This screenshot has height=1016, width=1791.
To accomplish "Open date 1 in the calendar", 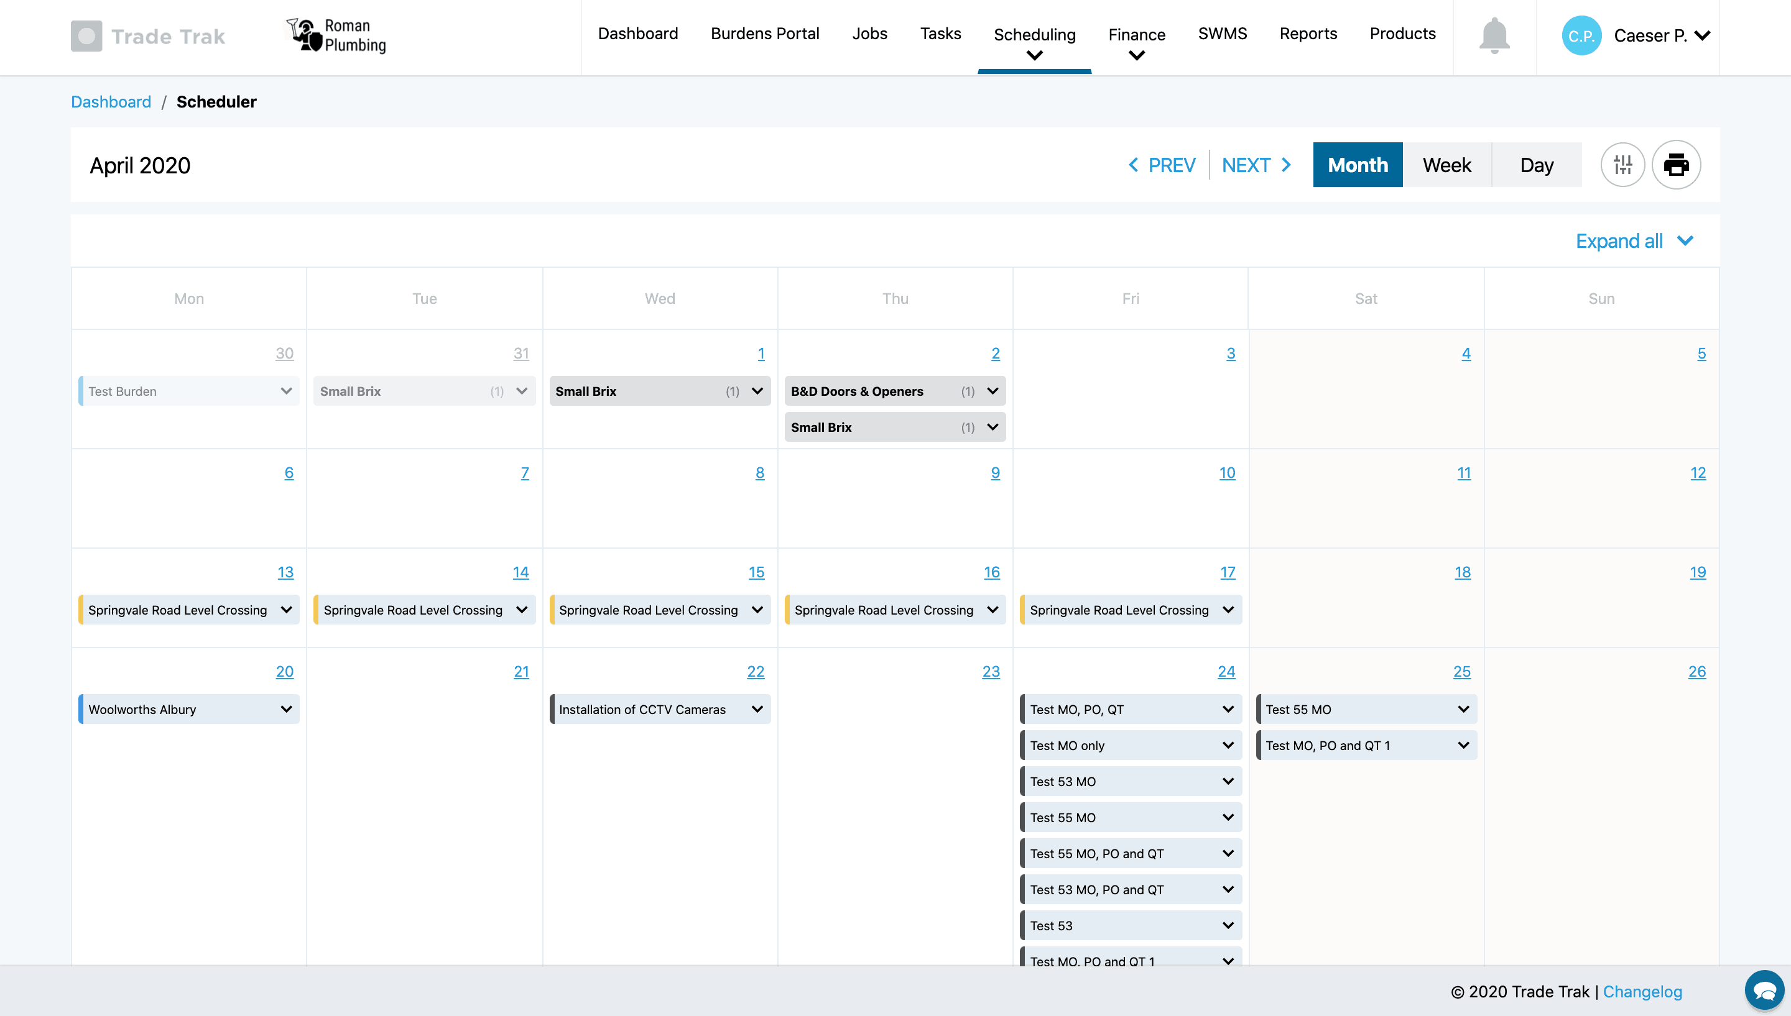I will point(761,354).
